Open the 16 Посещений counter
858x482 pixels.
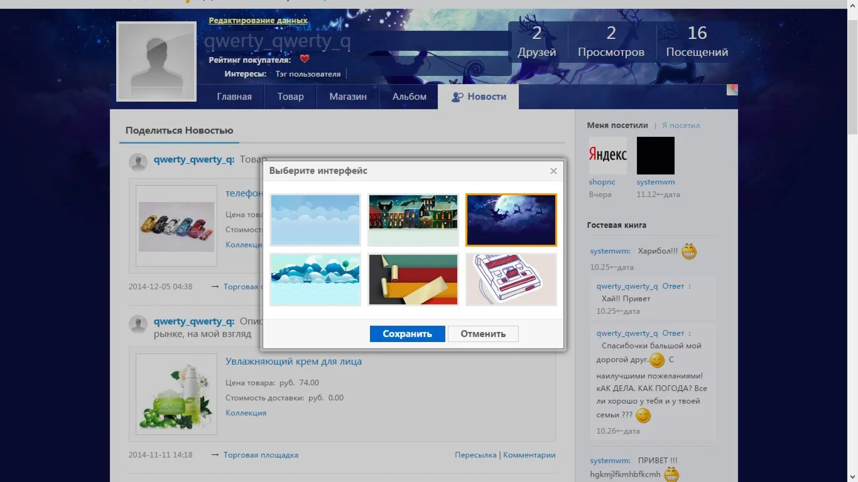[697, 42]
